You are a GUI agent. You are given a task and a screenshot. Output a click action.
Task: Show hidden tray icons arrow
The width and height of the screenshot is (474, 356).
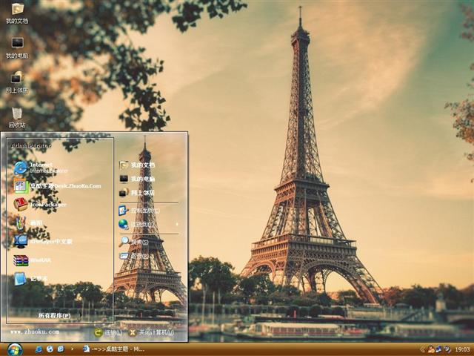(x=422, y=349)
